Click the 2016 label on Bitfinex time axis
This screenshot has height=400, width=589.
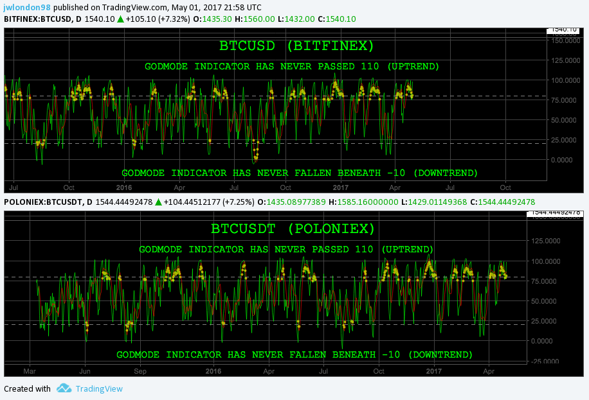124,187
